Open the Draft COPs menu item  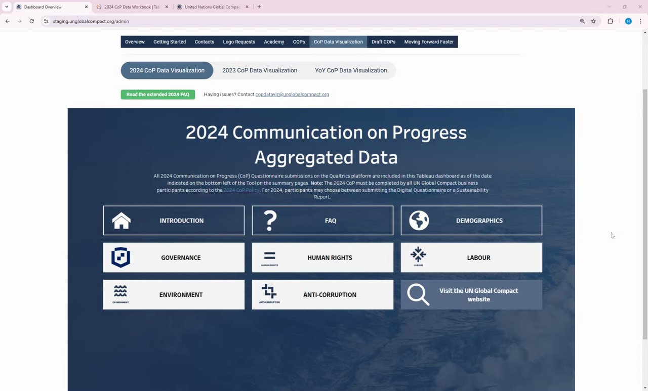(383, 42)
